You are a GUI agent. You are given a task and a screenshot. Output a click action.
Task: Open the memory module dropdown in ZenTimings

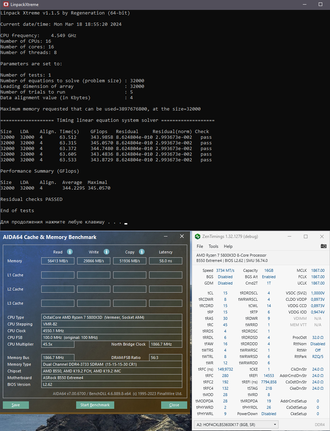click(236, 424)
